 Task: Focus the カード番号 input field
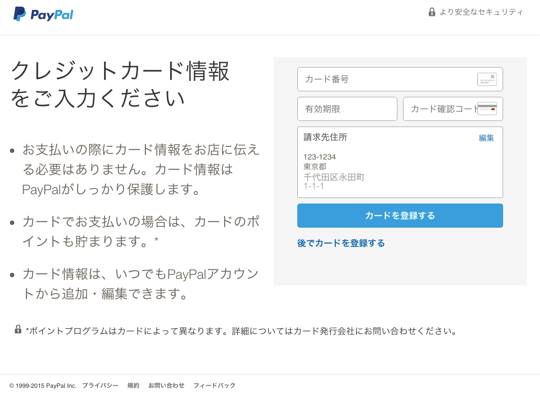click(x=385, y=79)
